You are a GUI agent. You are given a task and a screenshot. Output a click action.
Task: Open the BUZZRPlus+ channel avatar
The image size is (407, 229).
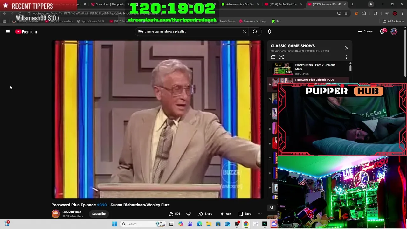56,214
